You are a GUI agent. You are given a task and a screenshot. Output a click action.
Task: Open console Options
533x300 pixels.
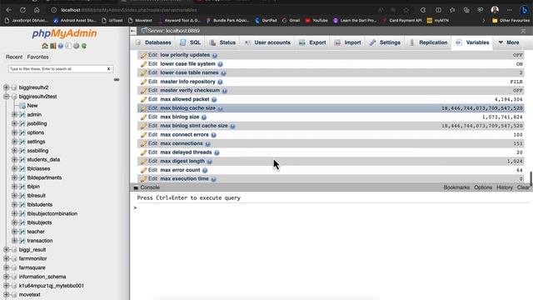pyautogui.click(x=483, y=187)
